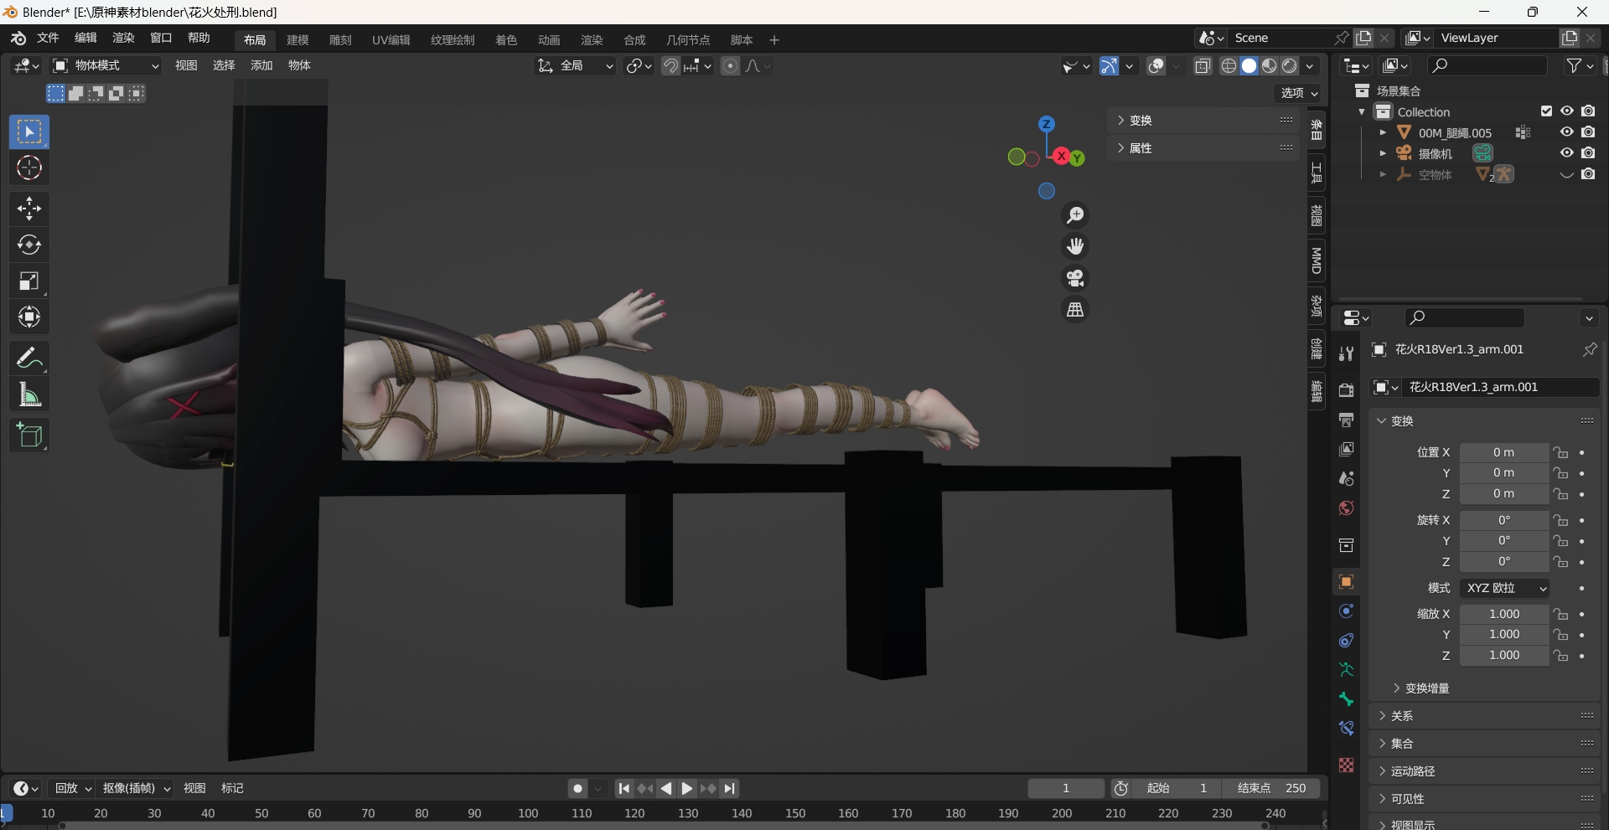The width and height of the screenshot is (1609, 830).
Task: Expand the 运动路径 panel
Action: (1485, 771)
